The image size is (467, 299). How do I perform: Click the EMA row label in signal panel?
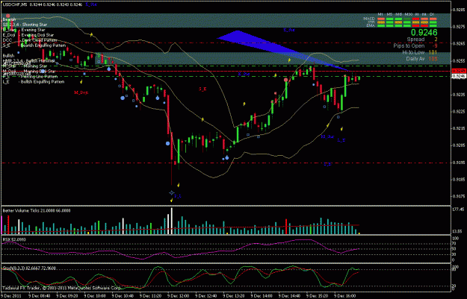(371, 25)
